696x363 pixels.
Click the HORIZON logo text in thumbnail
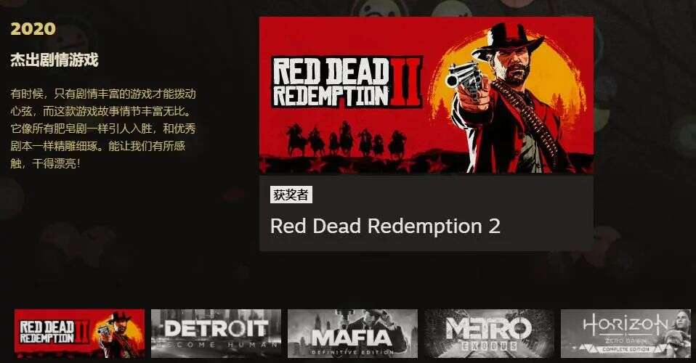click(x=625, y=326)
